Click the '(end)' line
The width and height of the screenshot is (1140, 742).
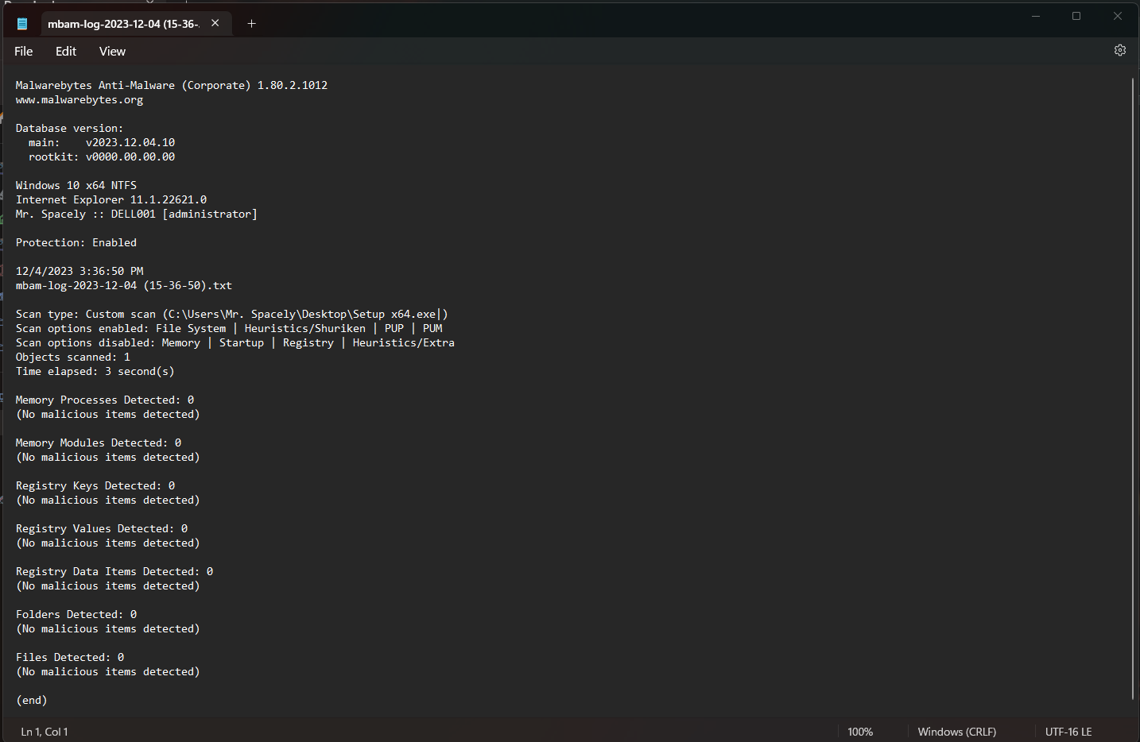point(32,700)
